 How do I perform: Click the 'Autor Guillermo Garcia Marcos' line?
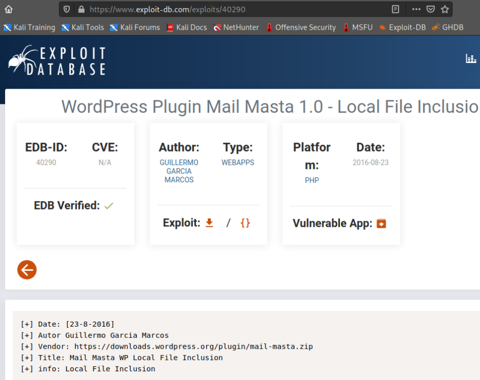[94, 335]
